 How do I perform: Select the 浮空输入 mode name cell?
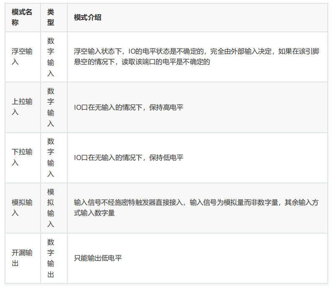(23, 57)
